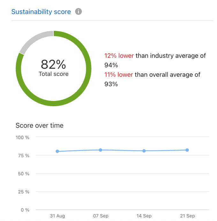This screenshot has width=217, height=221.
Task: Click the 31 Aug x-axis date label
Action: pyautogui.click(x=57, y=216)
